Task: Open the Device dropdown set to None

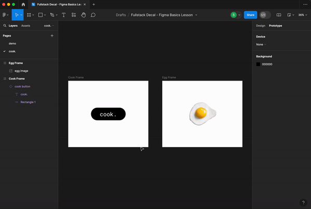Action: coord(261,44)
